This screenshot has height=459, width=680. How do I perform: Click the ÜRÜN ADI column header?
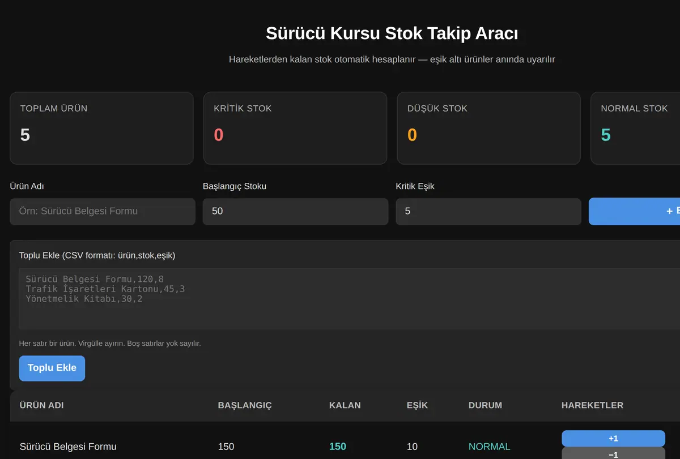[x=41, y=405]
